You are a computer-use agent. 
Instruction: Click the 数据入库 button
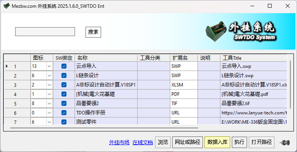coord(217,142)
